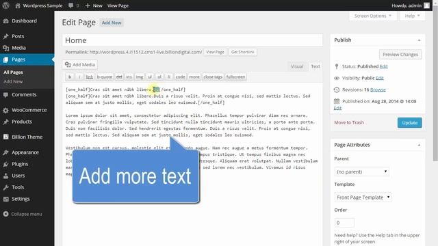Click the Home title field
The height and width of the screenshot is (246, 438).
click(192, 40)
